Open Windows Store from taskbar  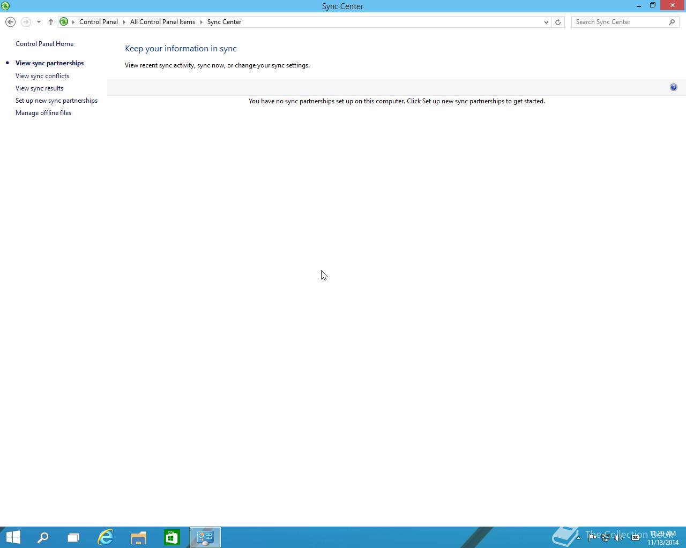tap(171, 537)
